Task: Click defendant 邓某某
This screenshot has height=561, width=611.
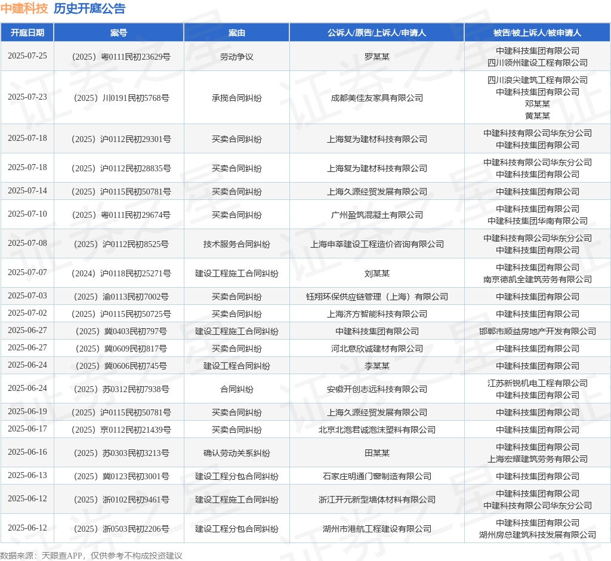Action: pyautogui.click(x=538, y=104)
